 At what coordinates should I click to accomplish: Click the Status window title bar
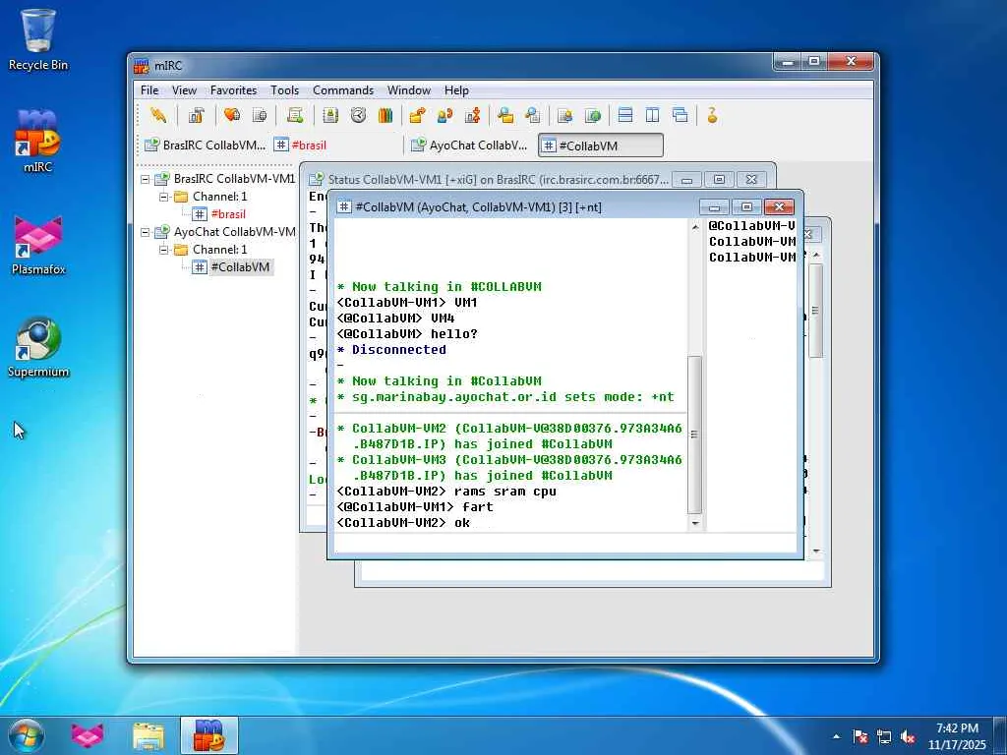(498, 180)
